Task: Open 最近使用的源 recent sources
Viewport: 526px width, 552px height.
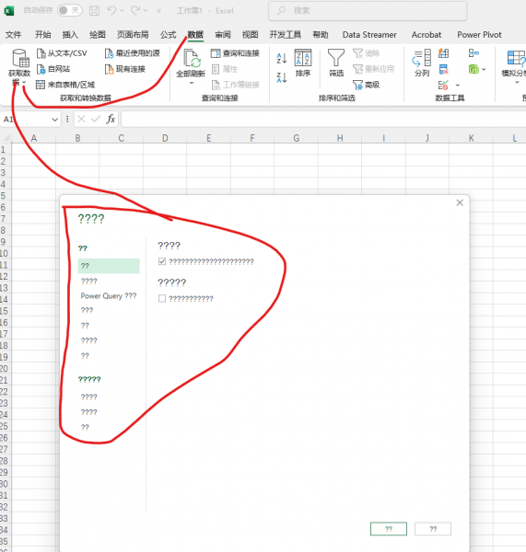Action: pyautogui.click(x=133, y=53)
